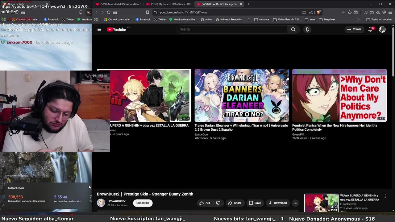395x222 pixels.
Task: Open the Deepfakes bookmarks folder
Action: coord(327,19)
